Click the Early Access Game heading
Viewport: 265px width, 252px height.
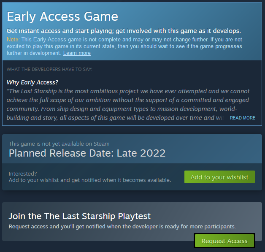[x=62, y=16]
